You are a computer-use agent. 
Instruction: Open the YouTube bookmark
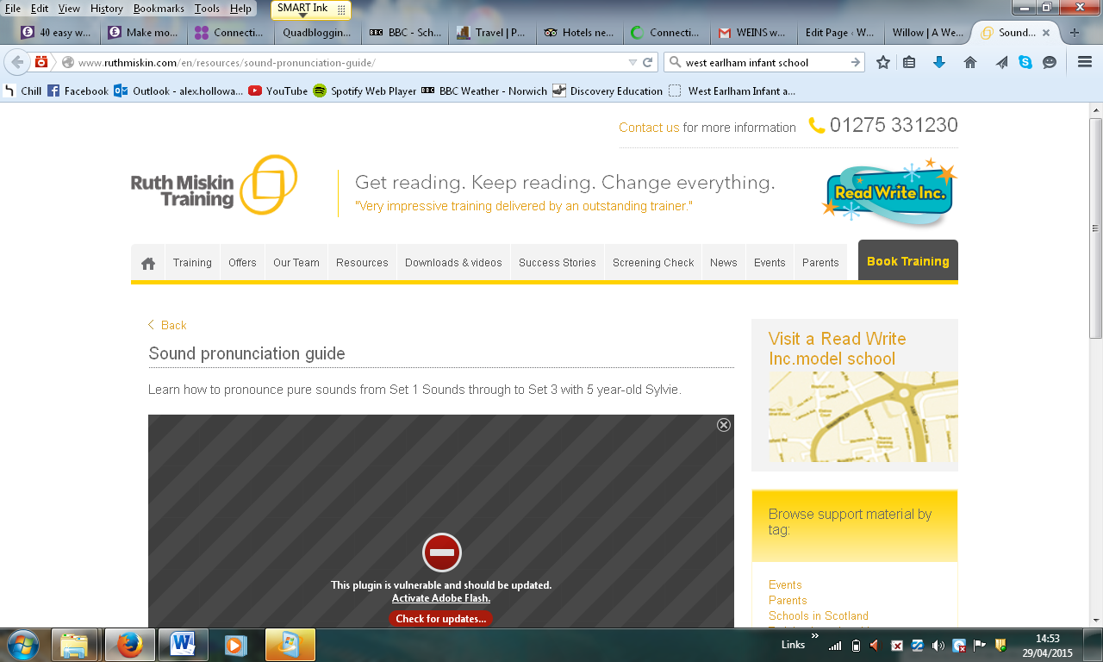pyautogui.click(x=277, y=91)
